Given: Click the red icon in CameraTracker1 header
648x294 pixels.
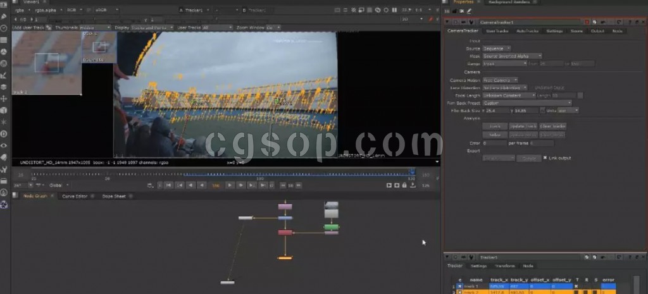Looking at the screenshot, I should tap(587, 22).
